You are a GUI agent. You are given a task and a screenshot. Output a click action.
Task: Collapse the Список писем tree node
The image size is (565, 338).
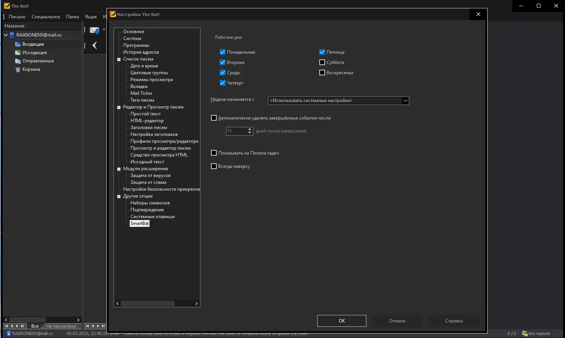119,59
